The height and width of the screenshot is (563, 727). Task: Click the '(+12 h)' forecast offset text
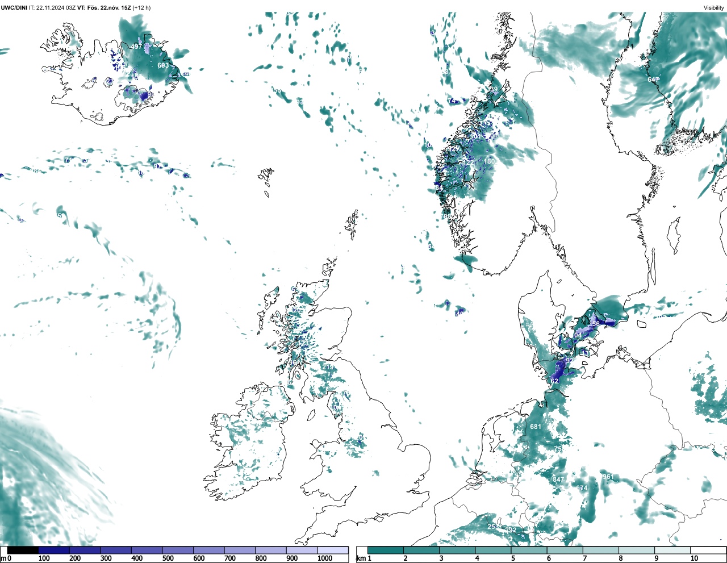(x=141, y=7)
